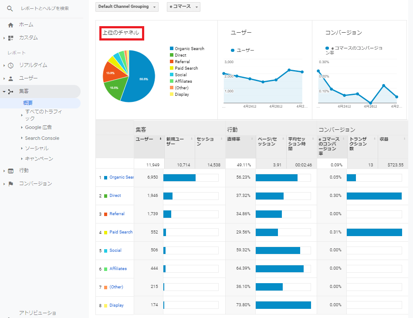Image resolution: width=413 pixels, height=318 pixels.
Task: Click e コマースのコンバージョン率 legend dot
Action: (327, 48)
